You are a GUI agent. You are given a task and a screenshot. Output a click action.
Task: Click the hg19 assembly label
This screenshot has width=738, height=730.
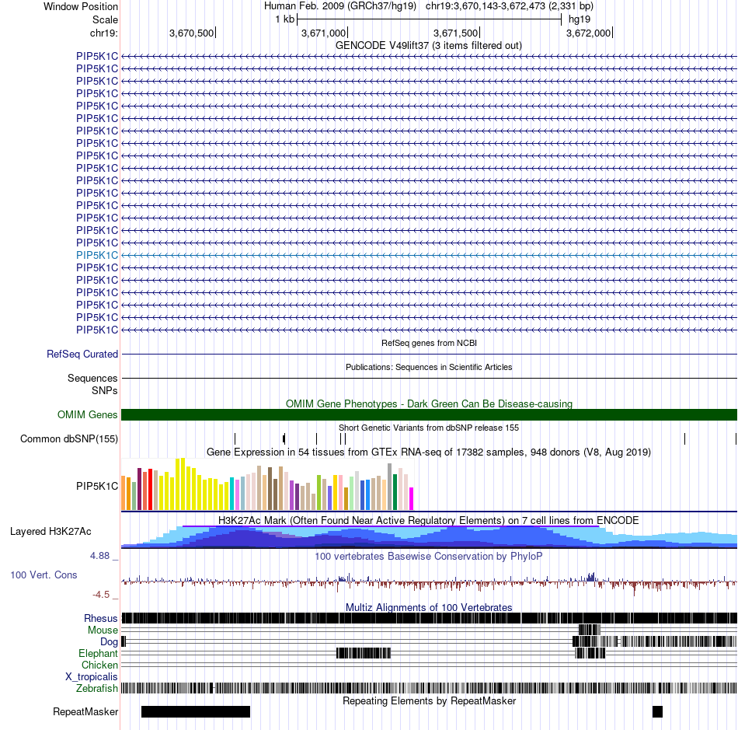[x=580, y=19]
